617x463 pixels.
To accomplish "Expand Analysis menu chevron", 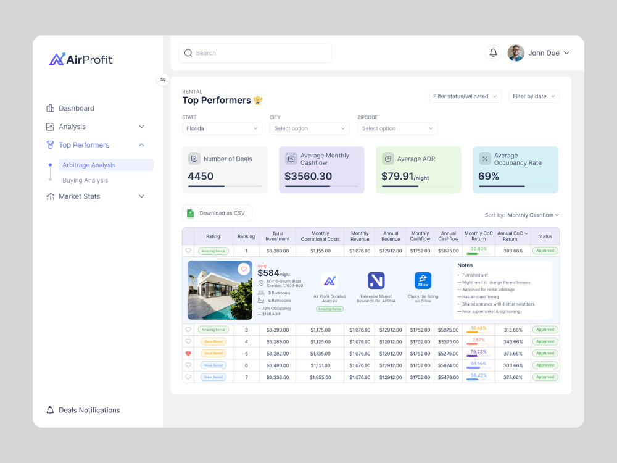I will (142, 127).
